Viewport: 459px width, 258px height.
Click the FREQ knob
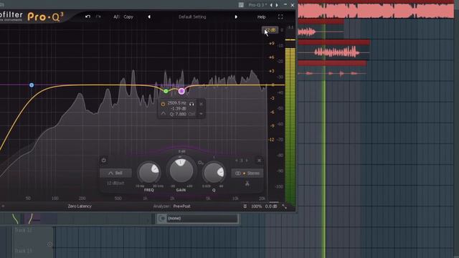click(149, 173)
